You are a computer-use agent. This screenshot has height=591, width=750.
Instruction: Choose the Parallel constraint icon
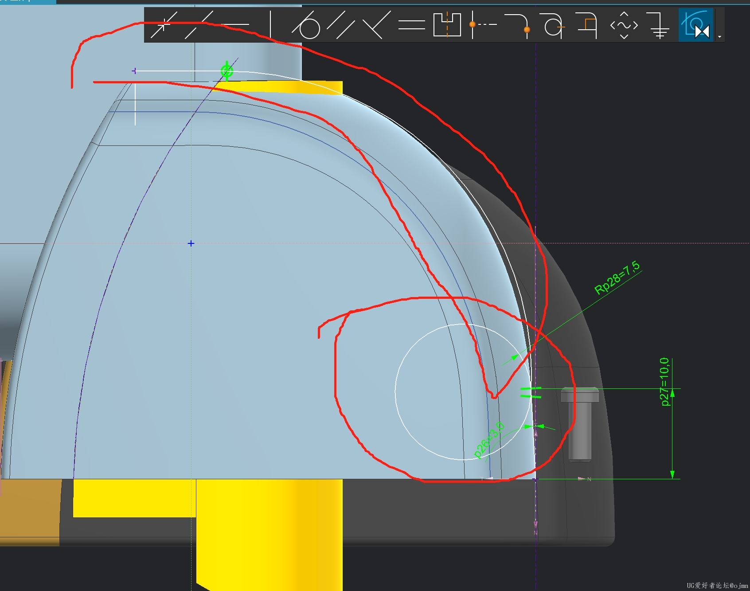[x=341, y=25]
